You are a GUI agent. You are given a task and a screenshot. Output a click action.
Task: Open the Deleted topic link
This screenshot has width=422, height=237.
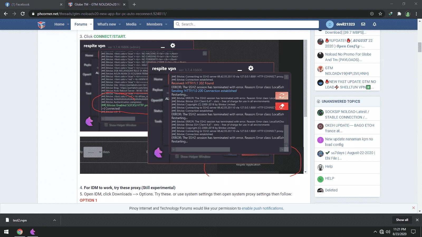(x=331, y=190)
